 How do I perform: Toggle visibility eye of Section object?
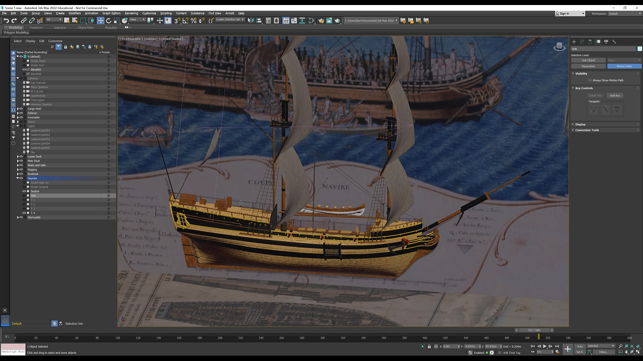point(24,191)
